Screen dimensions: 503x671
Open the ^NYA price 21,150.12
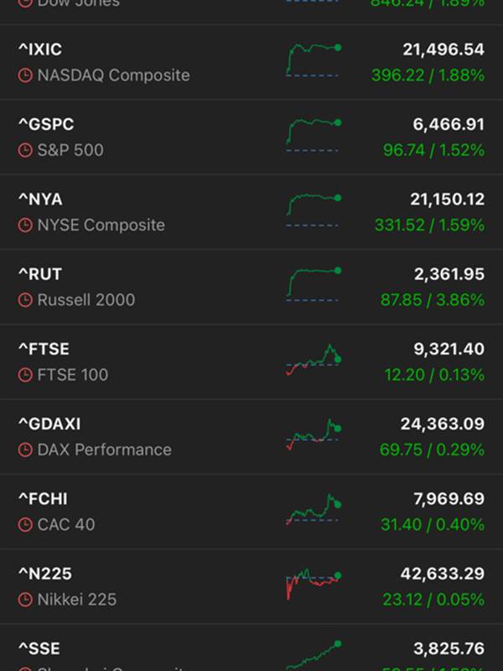point(448,200)
